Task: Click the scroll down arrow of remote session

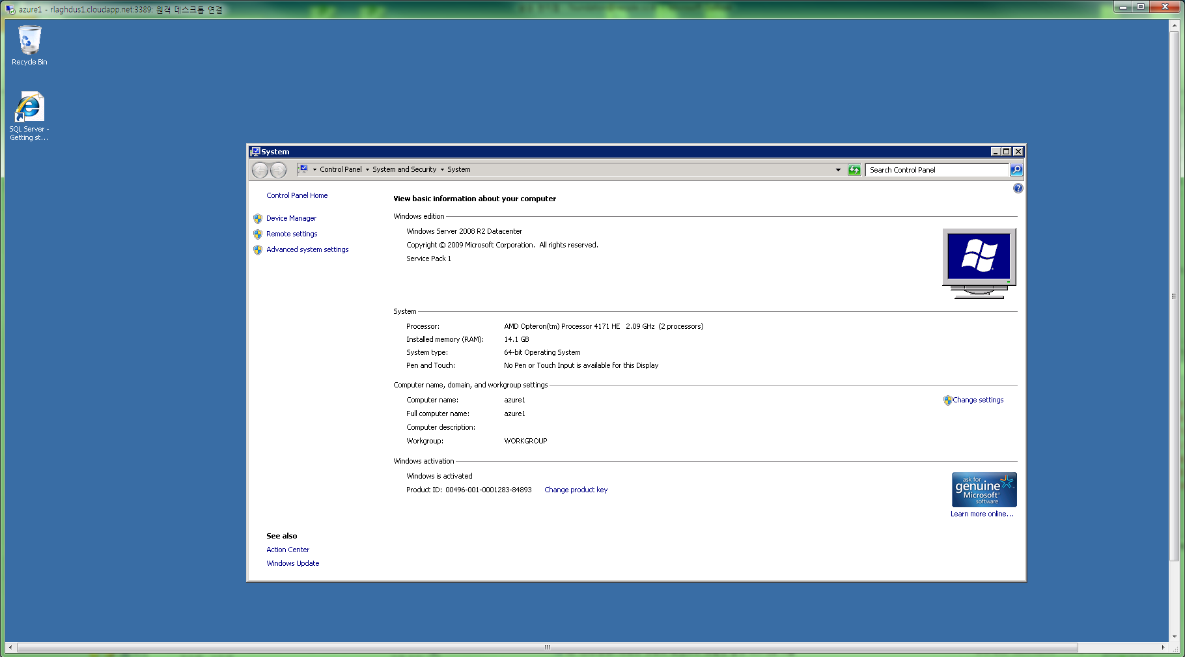Action: (1174, 637)
